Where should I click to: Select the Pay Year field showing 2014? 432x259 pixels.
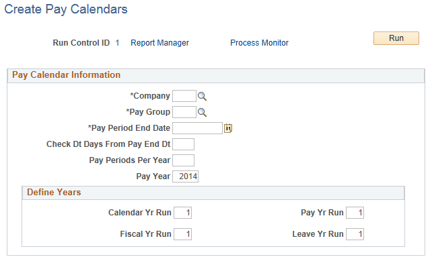185,176
